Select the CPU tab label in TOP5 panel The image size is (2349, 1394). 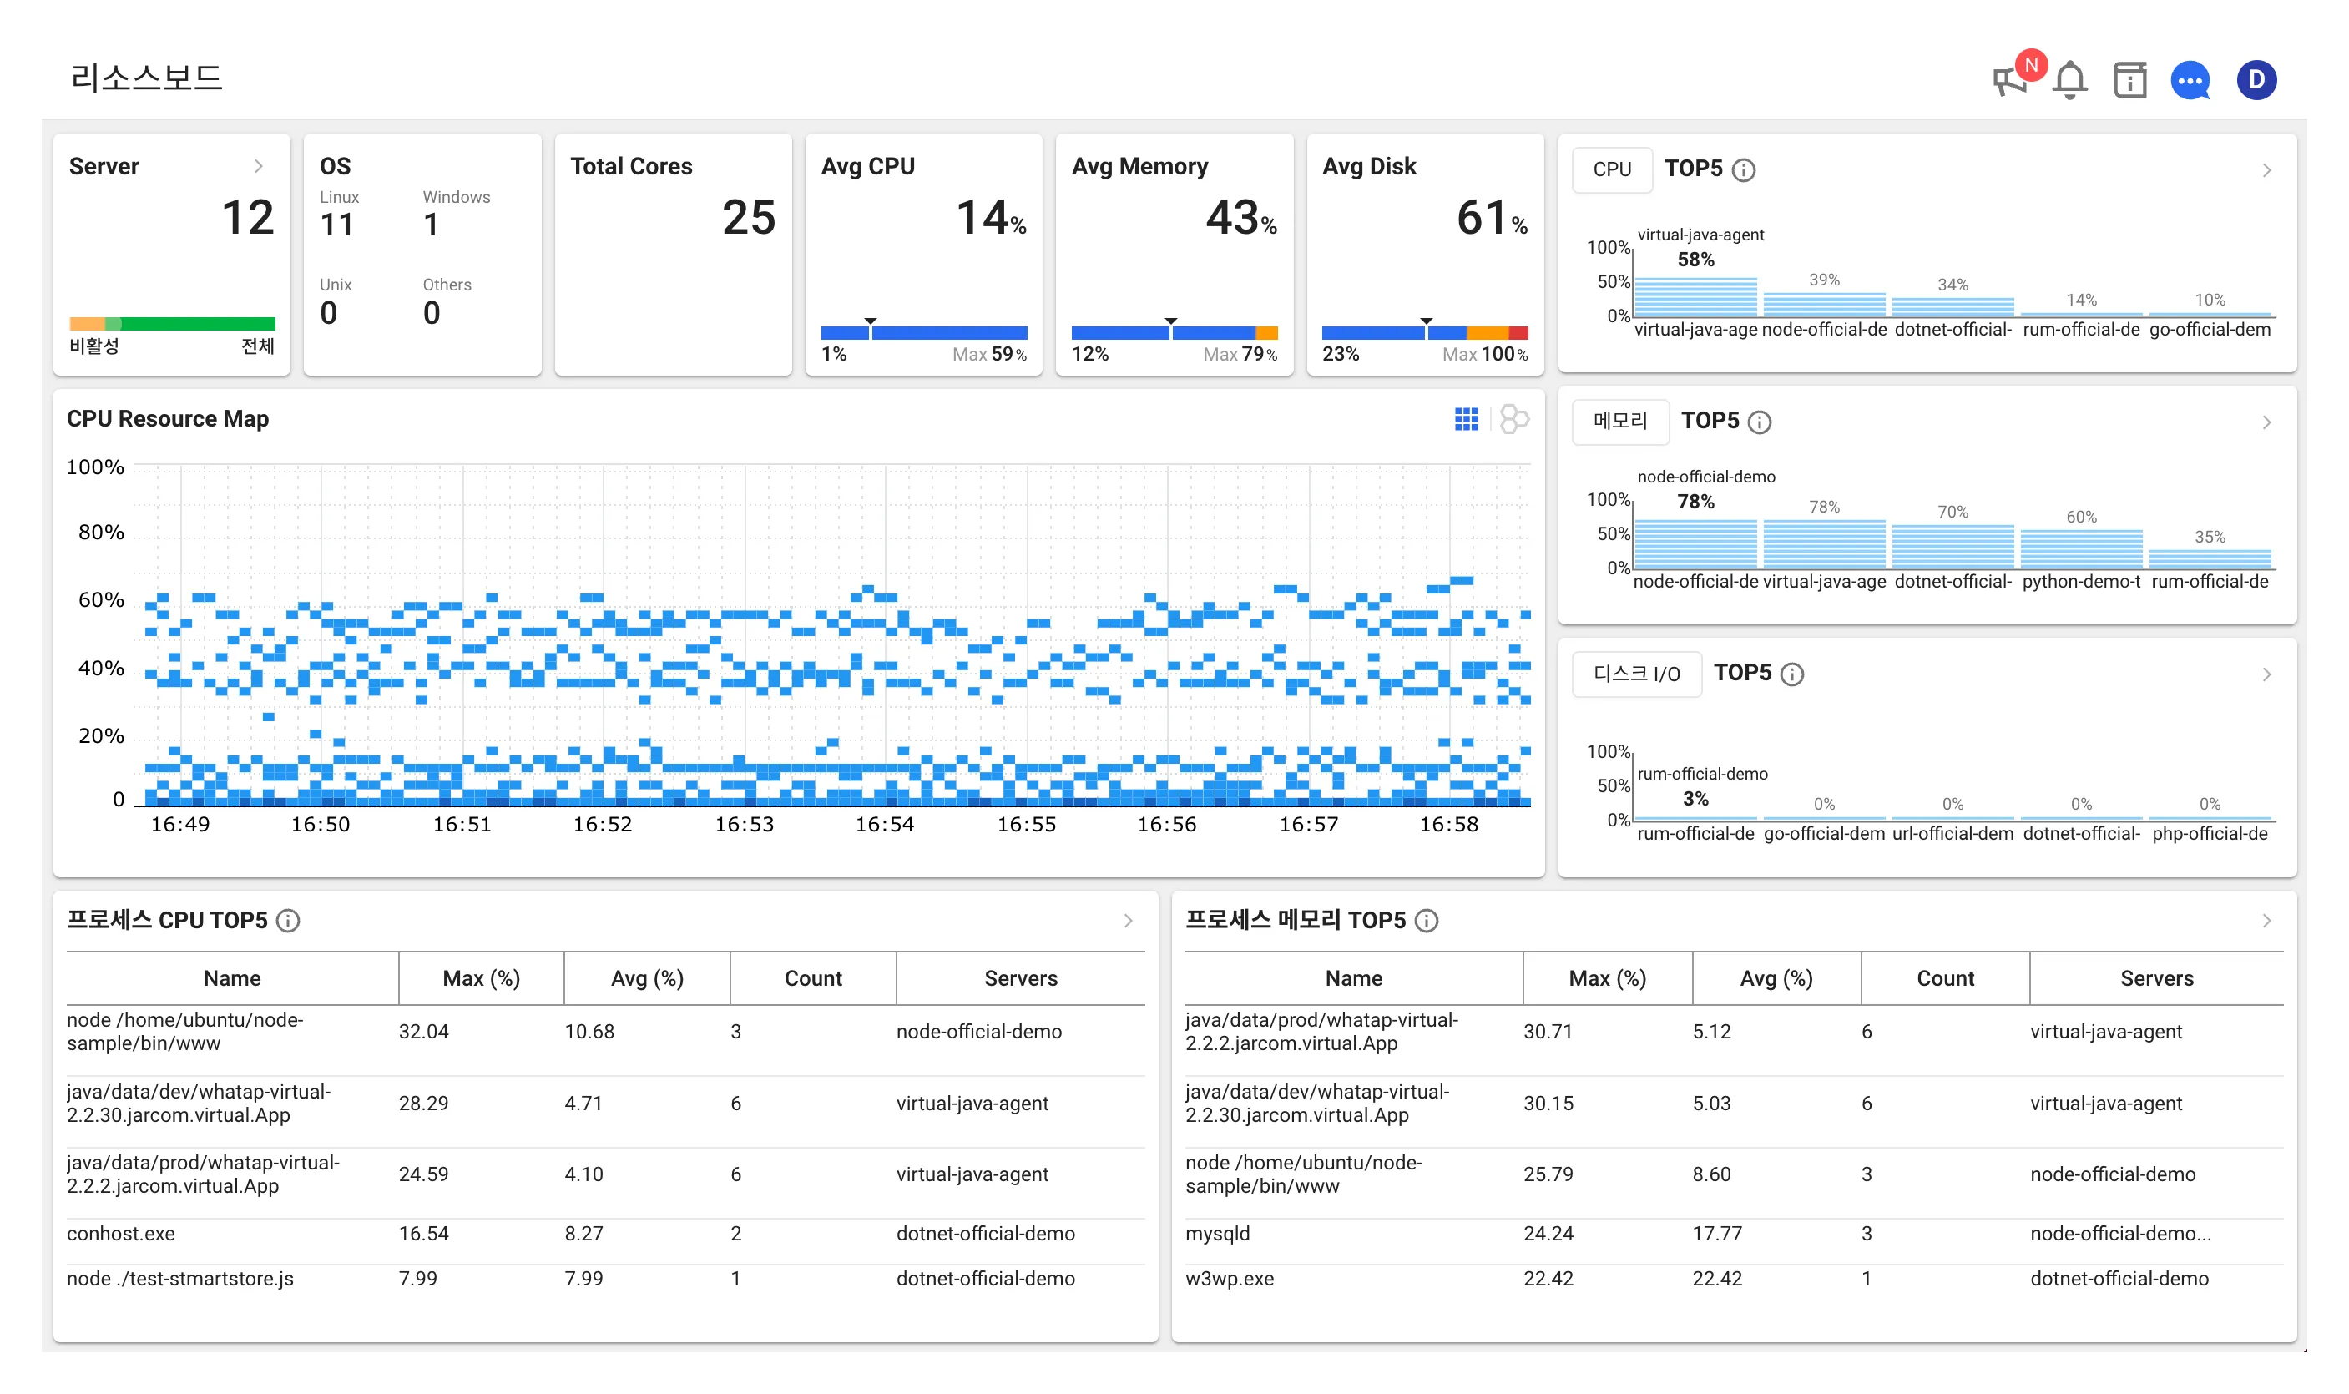coord(1612,170)
